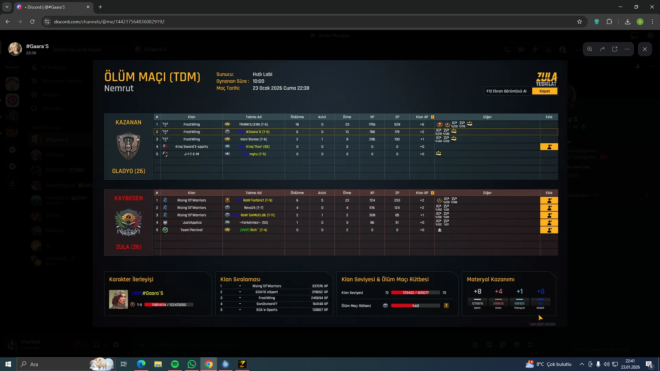Image resolution: width=660 pixels, height=371 pixels.
Task: Click SonOsmanli? in Klan Sıralaması
Action: [267, 304]
